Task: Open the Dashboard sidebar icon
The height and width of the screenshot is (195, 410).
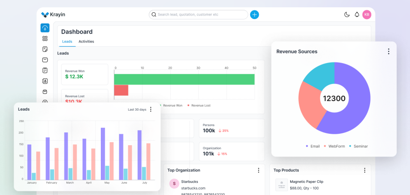Action: tap(45, 28)
